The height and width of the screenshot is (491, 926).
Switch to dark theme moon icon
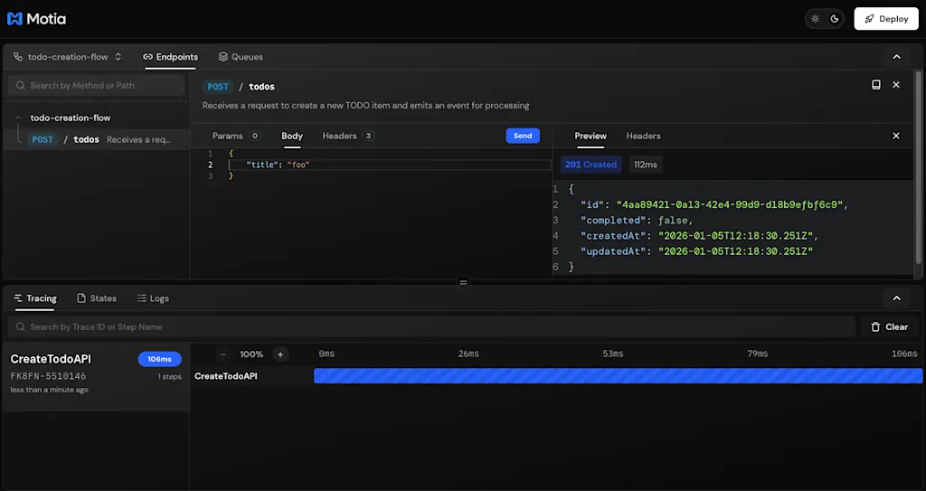point(835,19)
